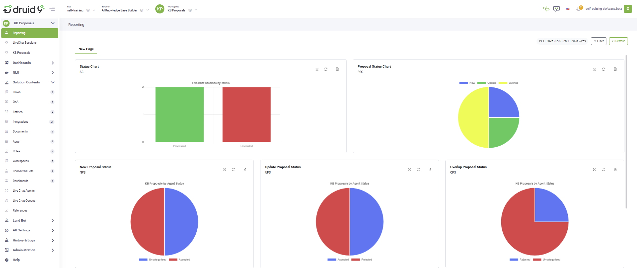This screenshot has width=637, height=268.
Task: Expand Overlap Proposal Status chart fullscreen
Action: pos(595,170)
